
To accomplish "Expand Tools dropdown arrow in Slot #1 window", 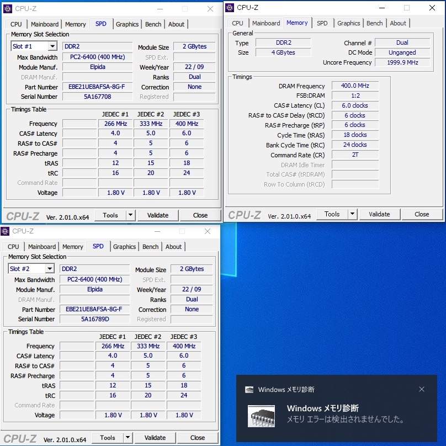I will click(131, 215).
